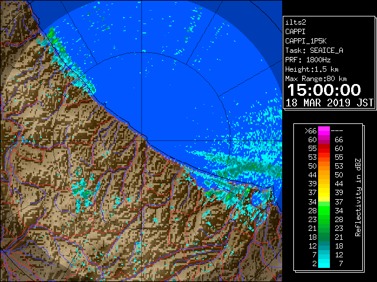Viewport: 377px width, 282px height.
Task: Pick the orange 50–53 dBZ legend swatch
Action: point(324,166)
